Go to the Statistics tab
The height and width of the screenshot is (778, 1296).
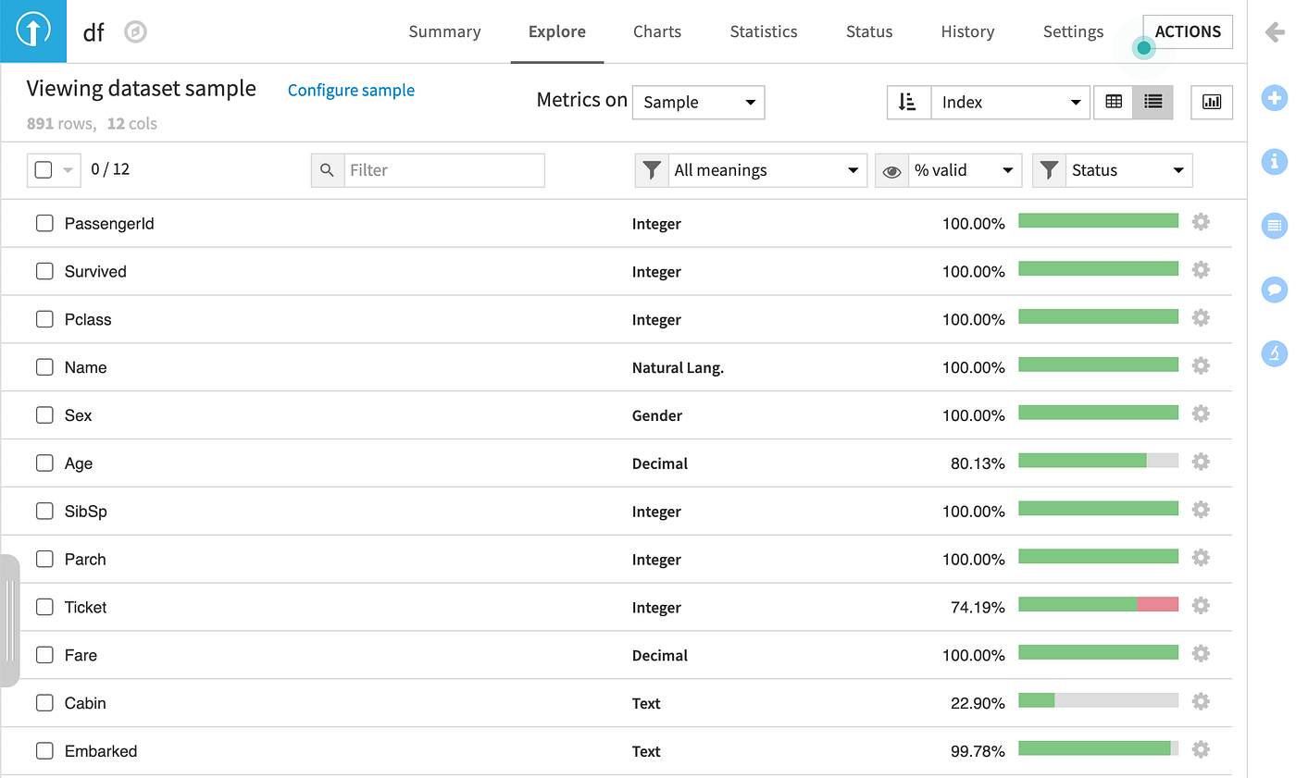(x=763, y=31)
